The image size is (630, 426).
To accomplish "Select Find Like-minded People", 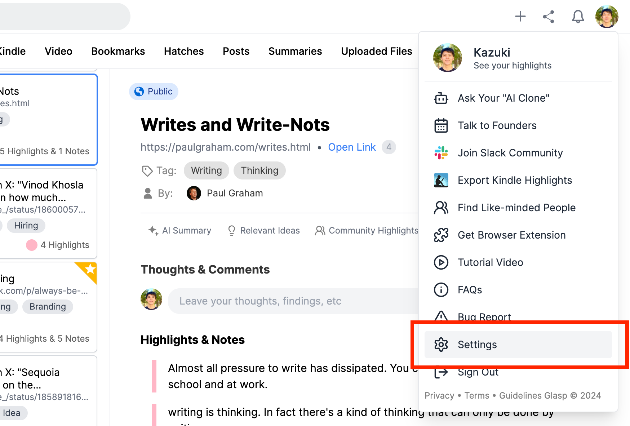I will point(518,208).
